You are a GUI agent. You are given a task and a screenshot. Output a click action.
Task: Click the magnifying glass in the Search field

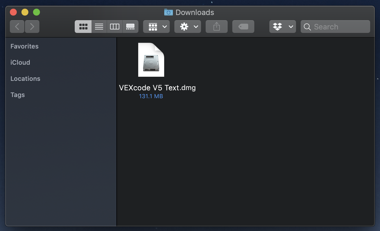point(307,27)
